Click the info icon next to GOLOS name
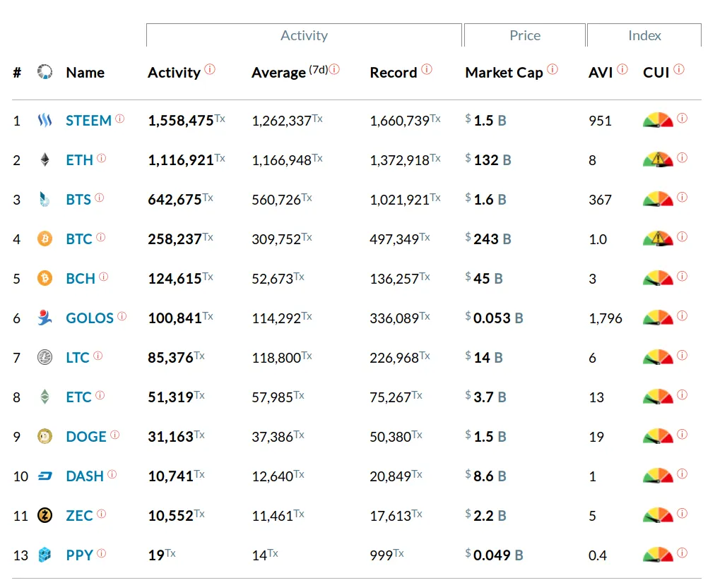 [122, 315]
